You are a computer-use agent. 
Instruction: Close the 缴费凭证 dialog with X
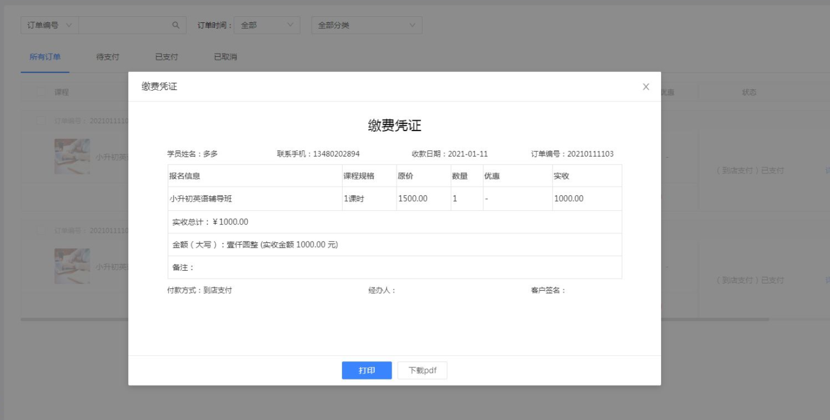click(646, 87)
